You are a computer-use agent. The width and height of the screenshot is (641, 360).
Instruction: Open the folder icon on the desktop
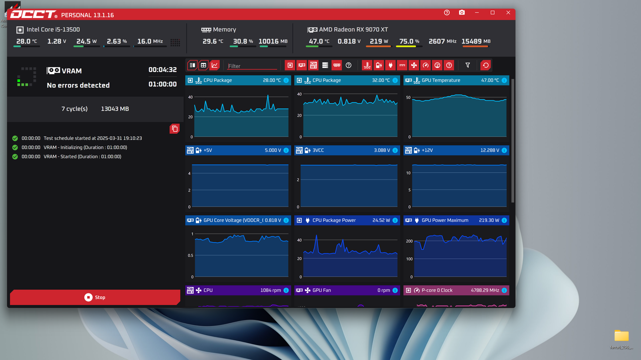click(621, 335)
